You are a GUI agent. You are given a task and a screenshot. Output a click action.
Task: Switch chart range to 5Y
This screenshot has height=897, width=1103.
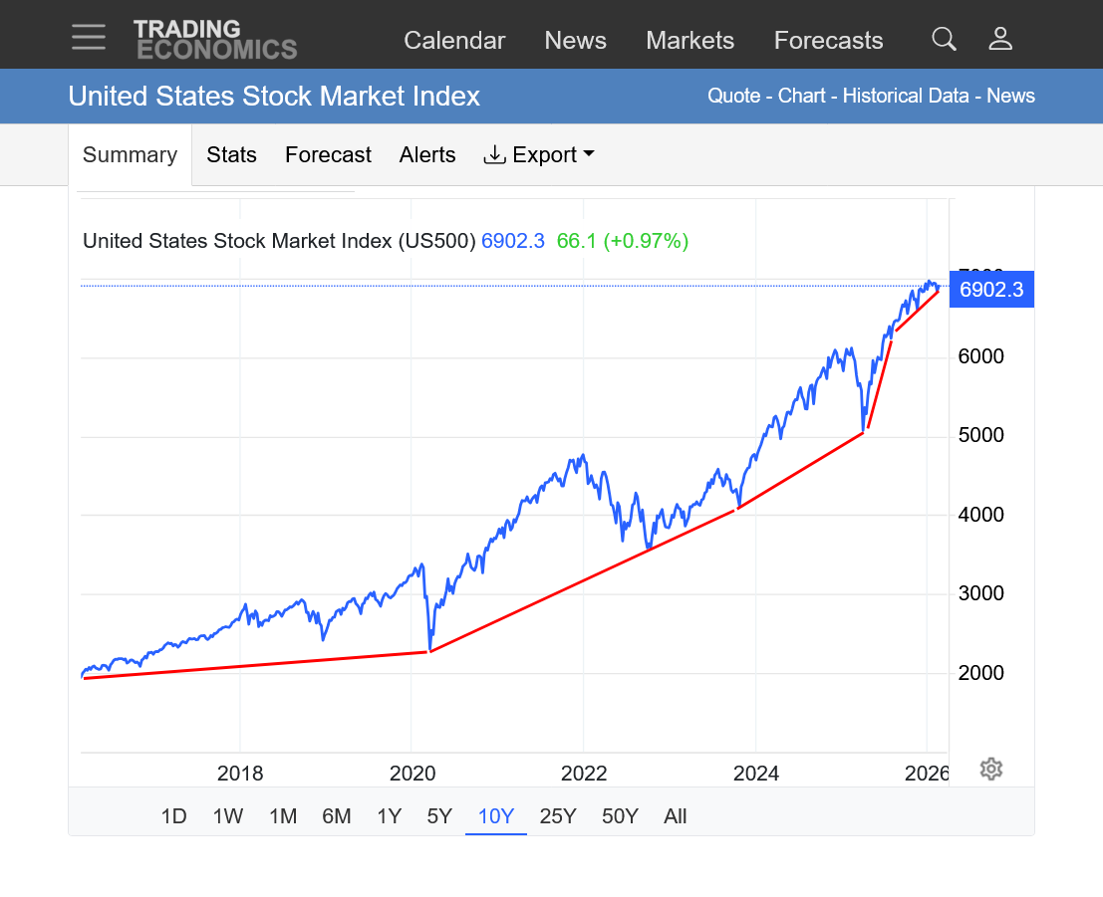pyautogui.click(x=439, y=816)
